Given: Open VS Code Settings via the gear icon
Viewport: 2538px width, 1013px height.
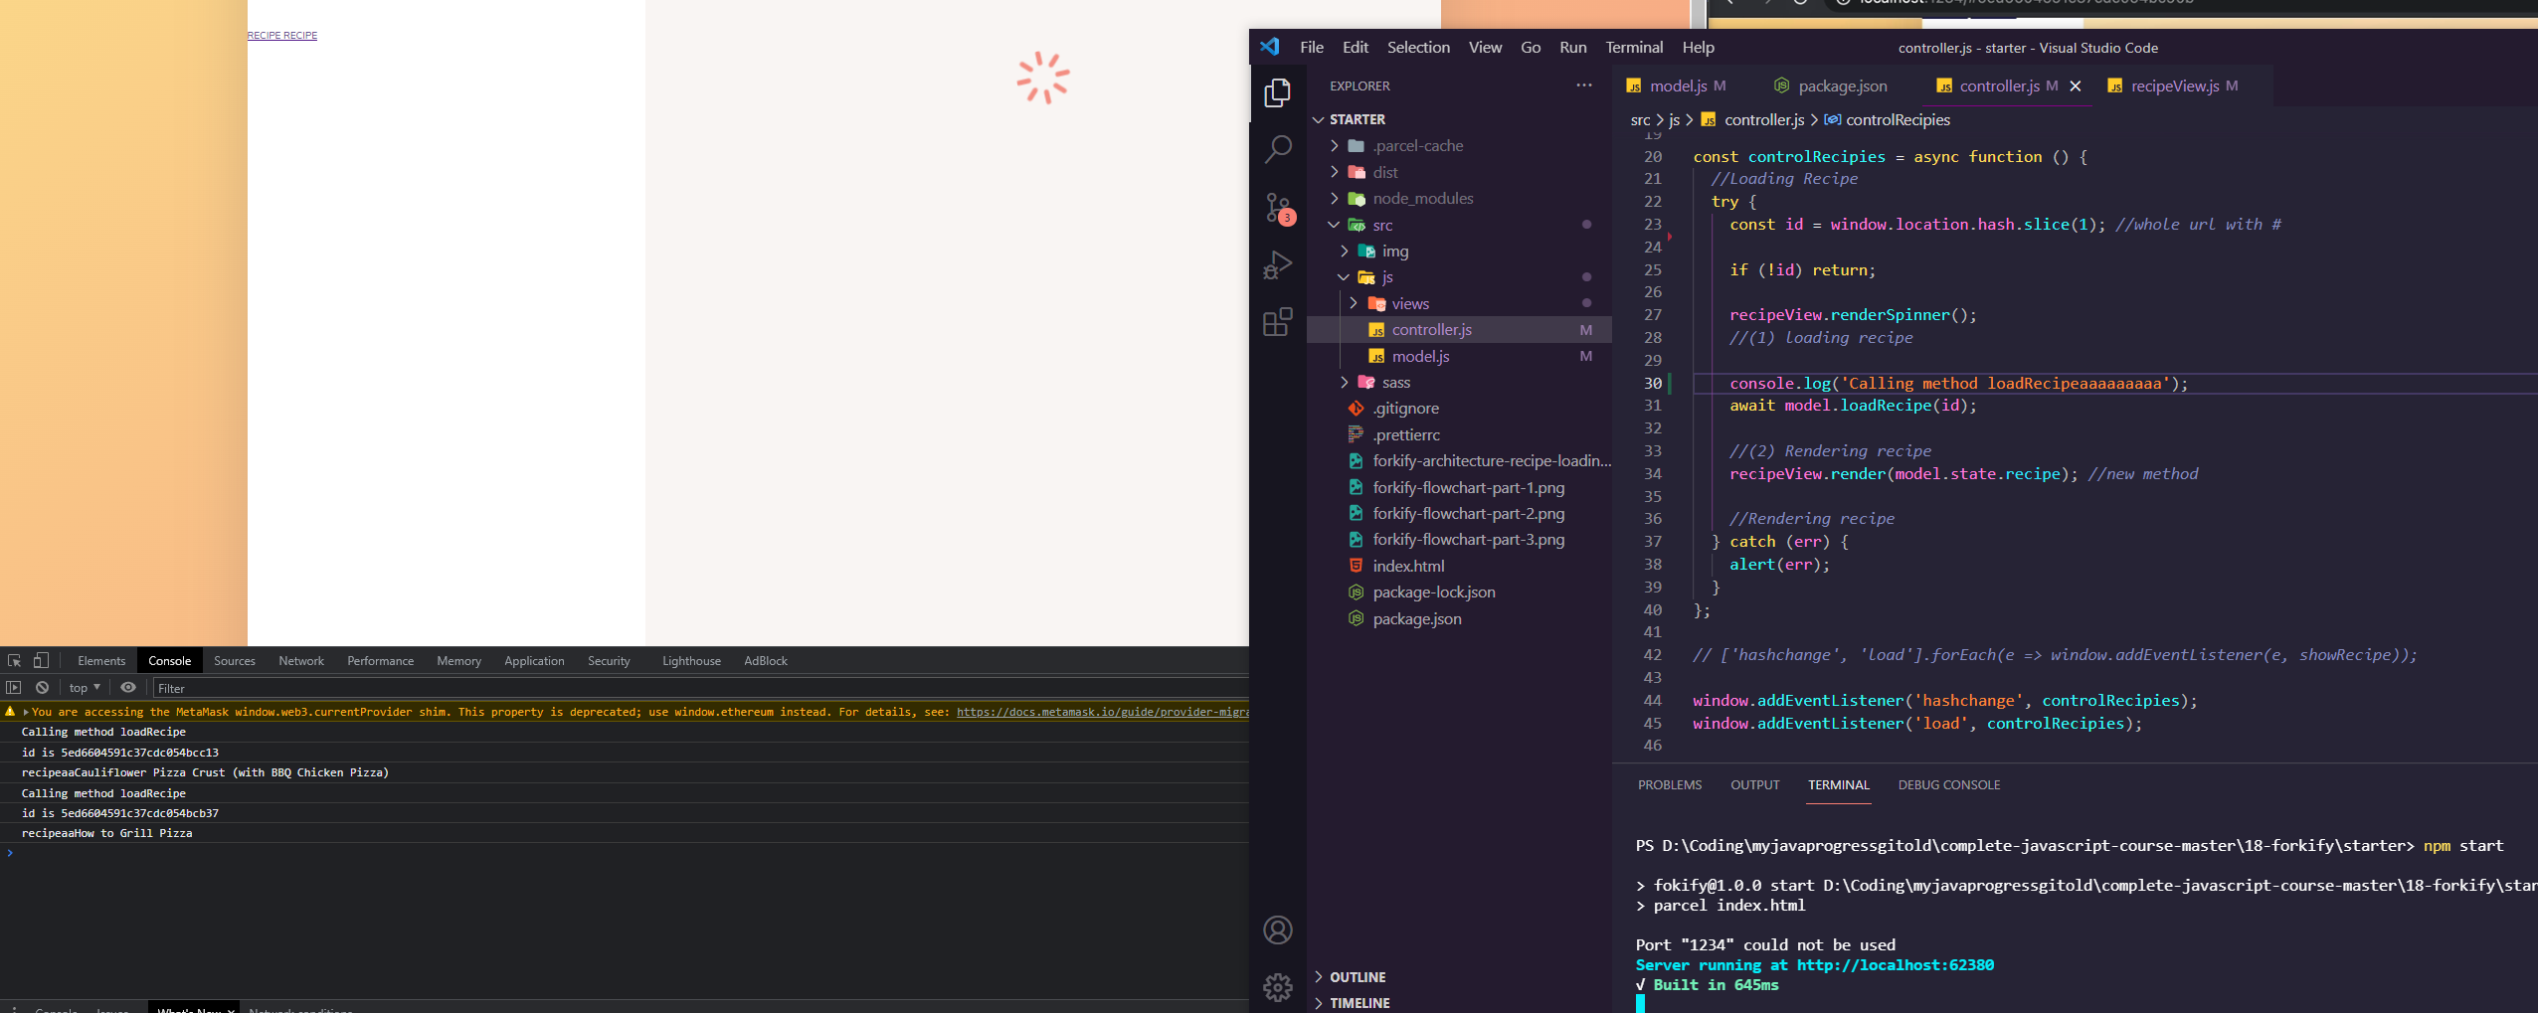Looking at the screenshot, I should coord(1277,986).
